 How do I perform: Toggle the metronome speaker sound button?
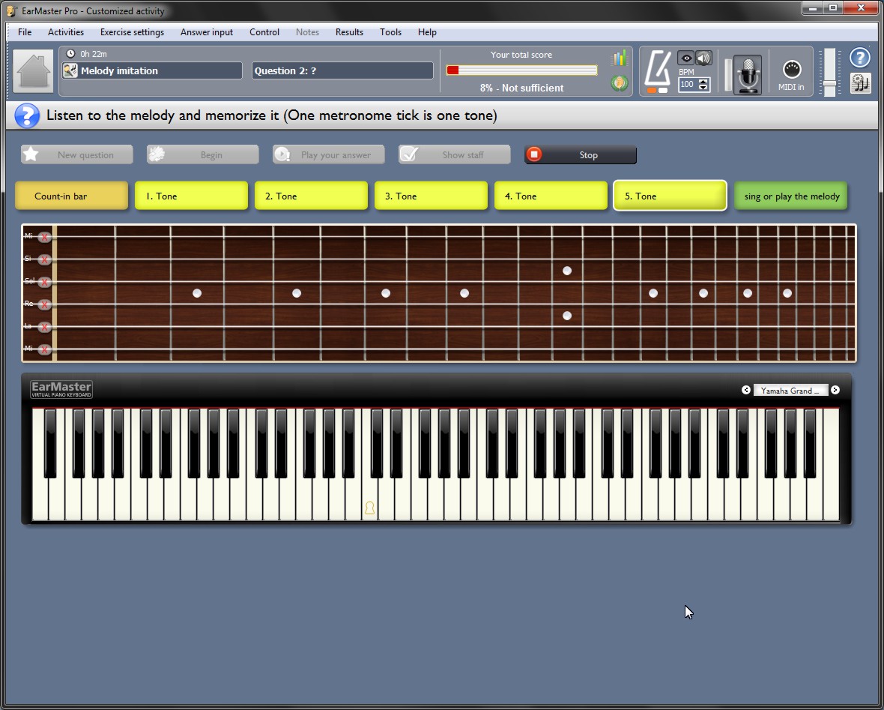pos(703,58)
